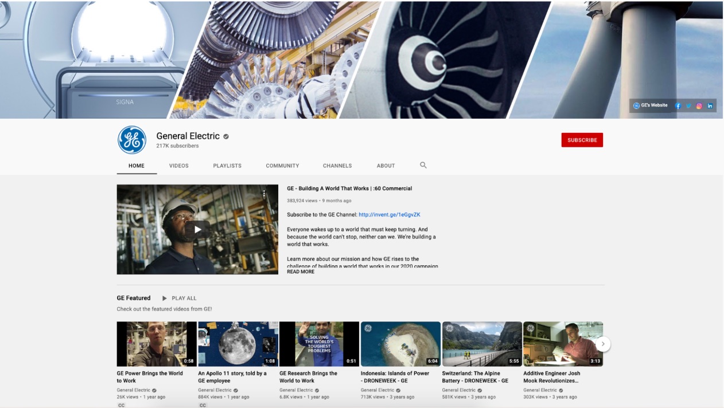Viewport: 724px width, 408px height.
Task: Play the featured video via its play button
Action: (197, 229)
